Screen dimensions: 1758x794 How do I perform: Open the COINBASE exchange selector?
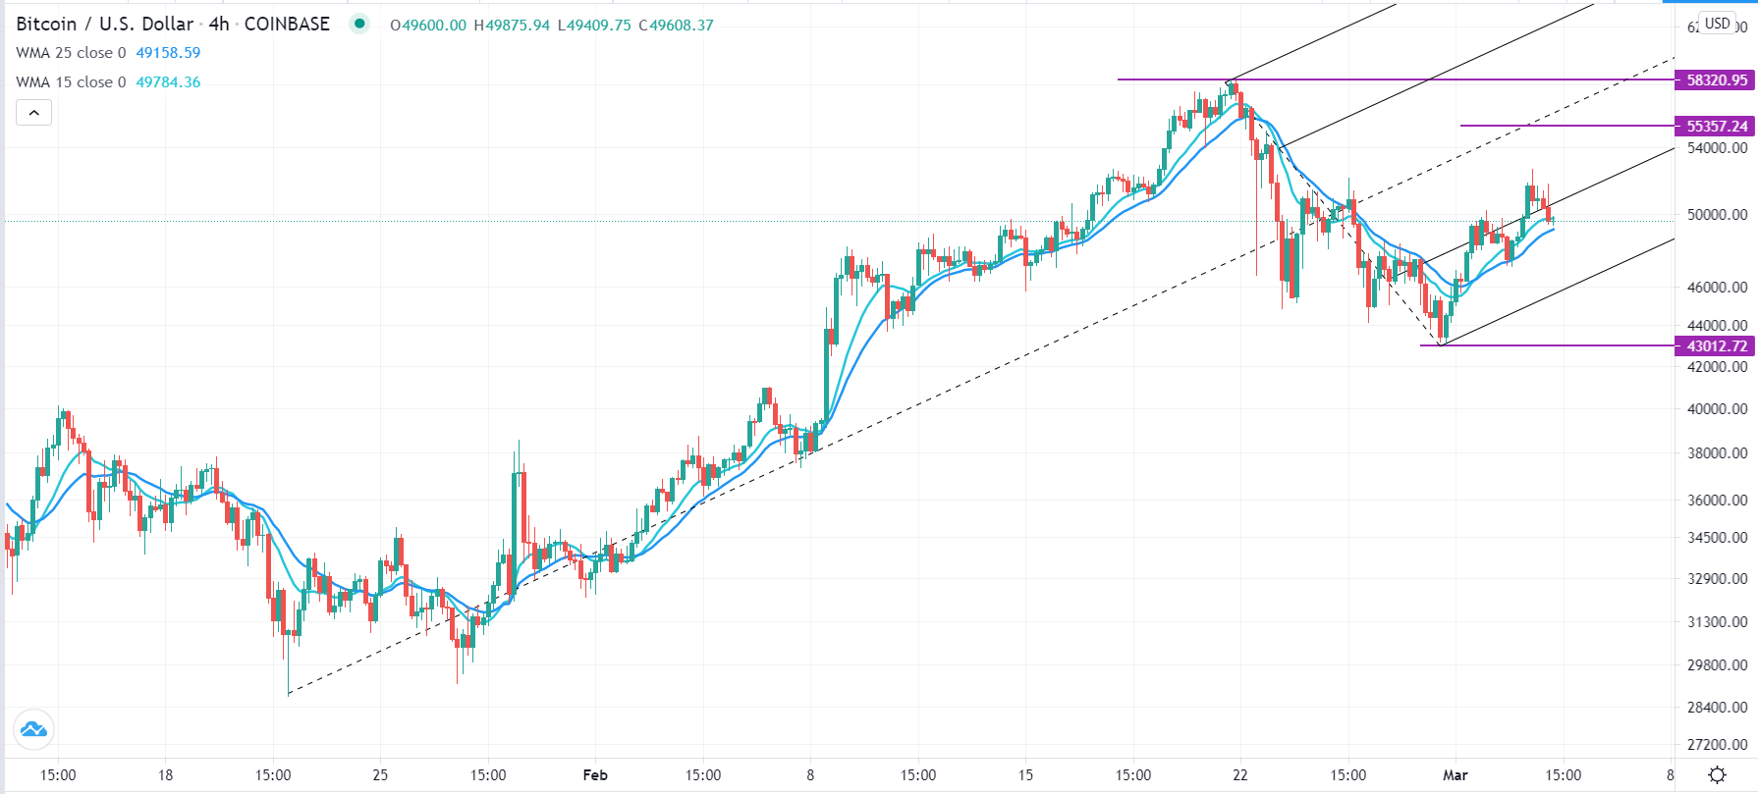tap(287, 24)
